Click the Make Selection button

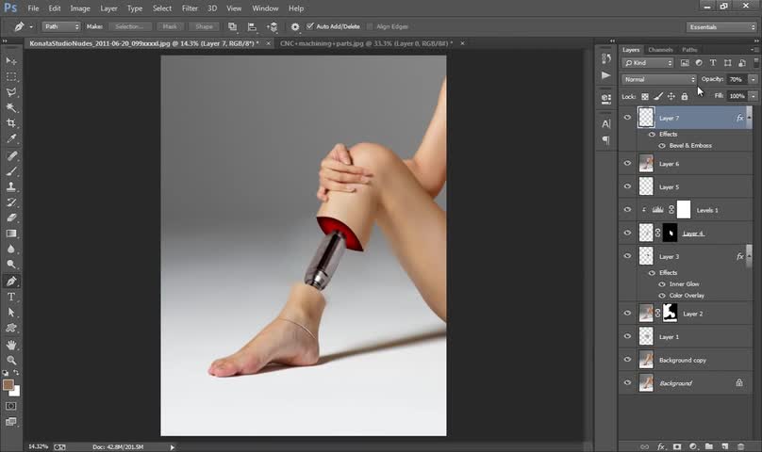point(130,26)
